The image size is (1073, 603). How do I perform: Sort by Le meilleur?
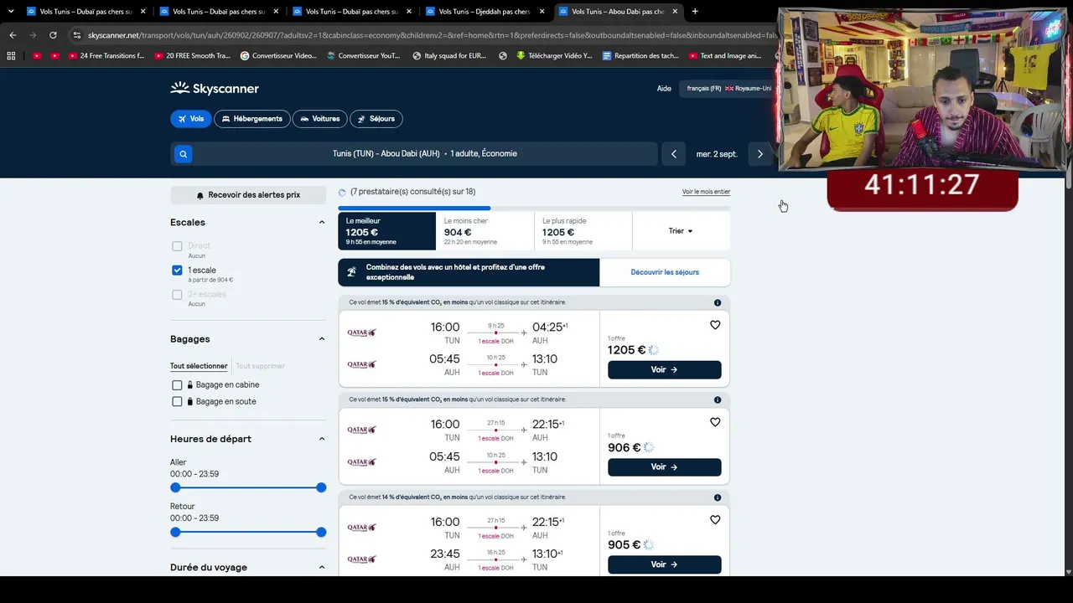[386, 231]
